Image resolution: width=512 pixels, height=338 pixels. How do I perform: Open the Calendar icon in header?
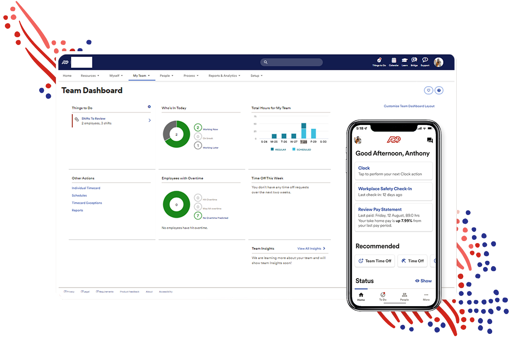coord(393,61)
